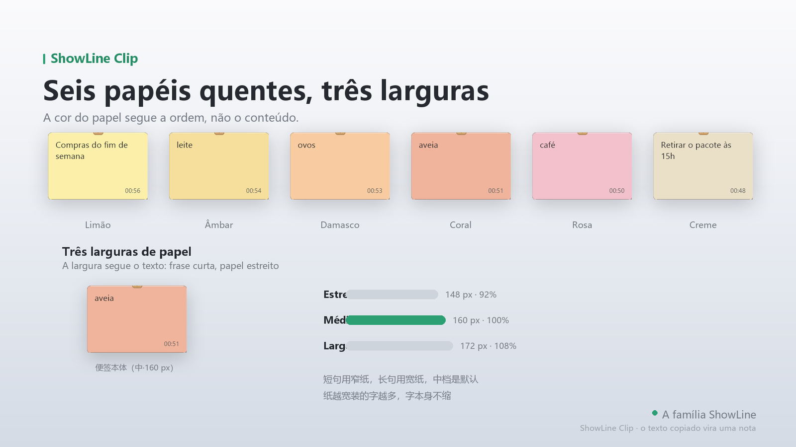This screenshot has width=796, height=447.
Task: Click the heading Seis papéis quentes, três larguras
Action: pos(266,91)
